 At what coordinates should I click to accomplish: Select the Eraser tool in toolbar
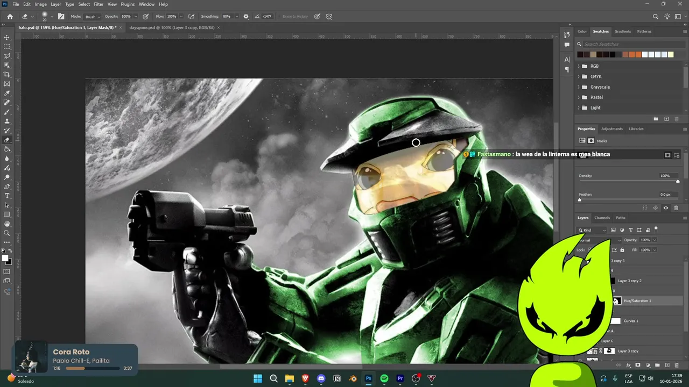(x=7, y=140)
